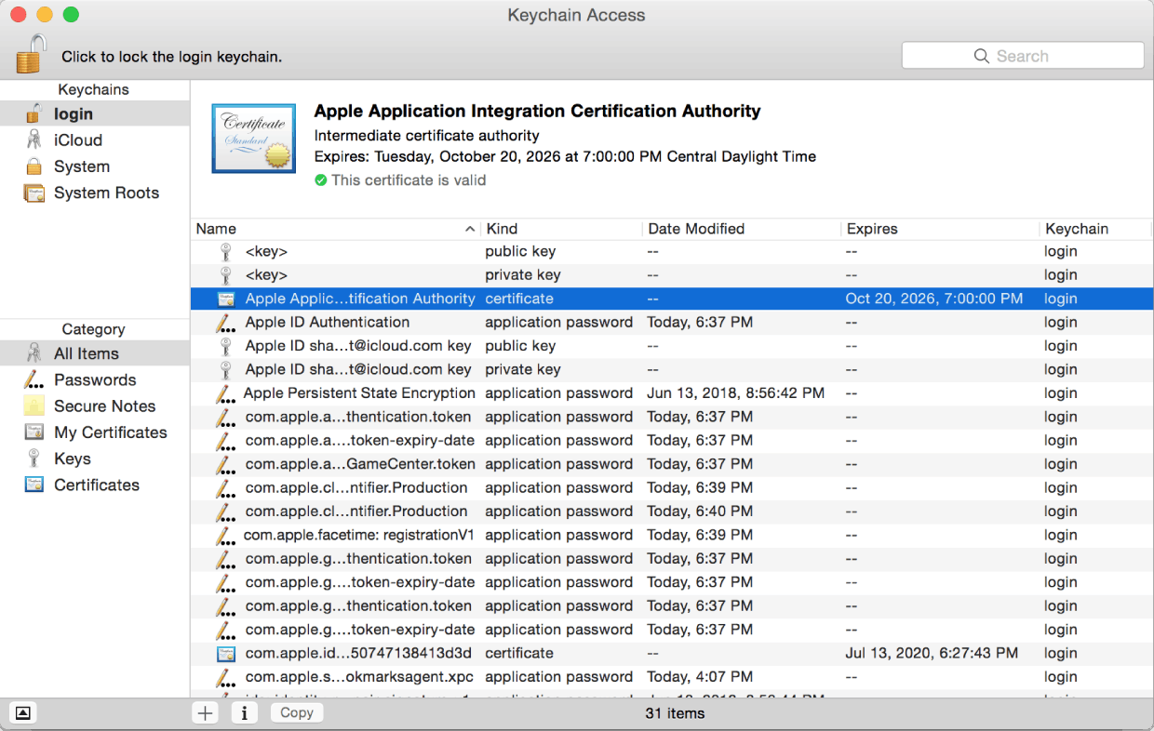Image resolution: width=1154 pixels, height=731 pixels.
Task: Click the Copy button
Action: (297, 712)
